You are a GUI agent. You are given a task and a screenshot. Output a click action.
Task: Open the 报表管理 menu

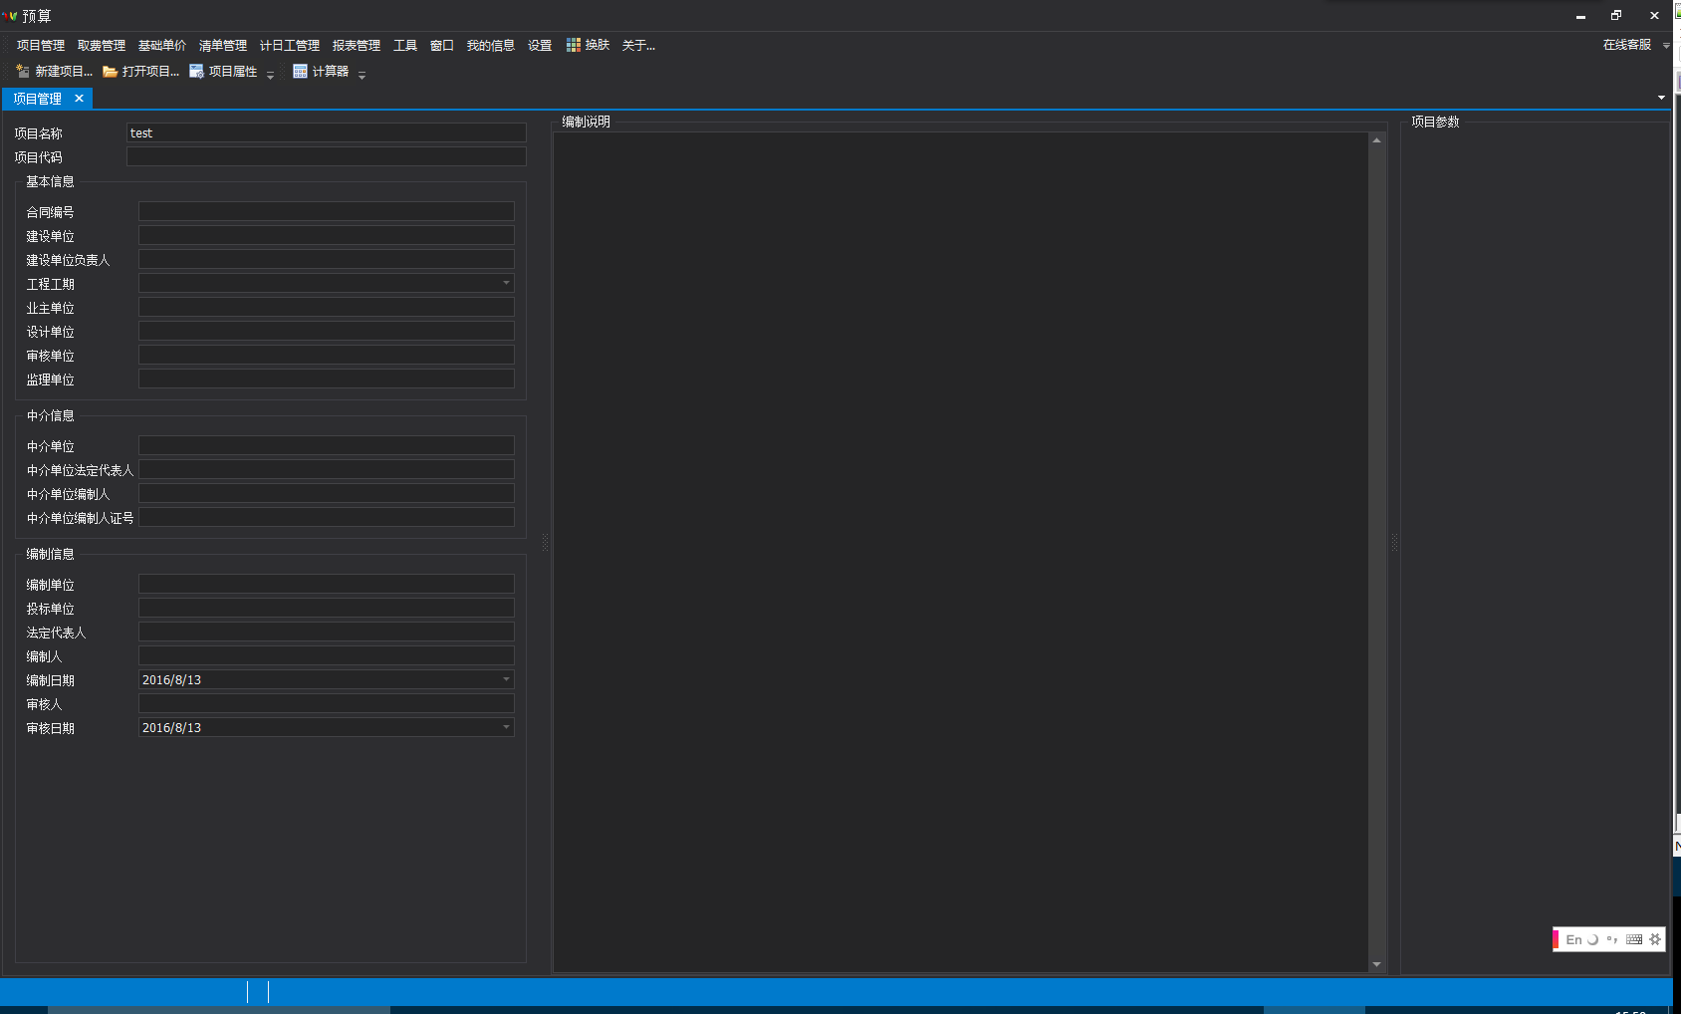pyautogui.click(x=357, y=45)
